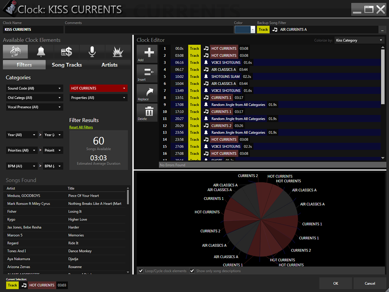The height and width of the screenshot is (292, 389).
Task: Click the Add plus icon in Clock Editor
Action: [147, 54]
